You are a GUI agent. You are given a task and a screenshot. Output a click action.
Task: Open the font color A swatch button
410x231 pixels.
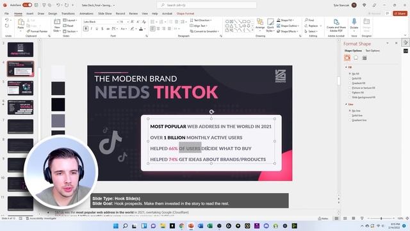click(141, 28)
